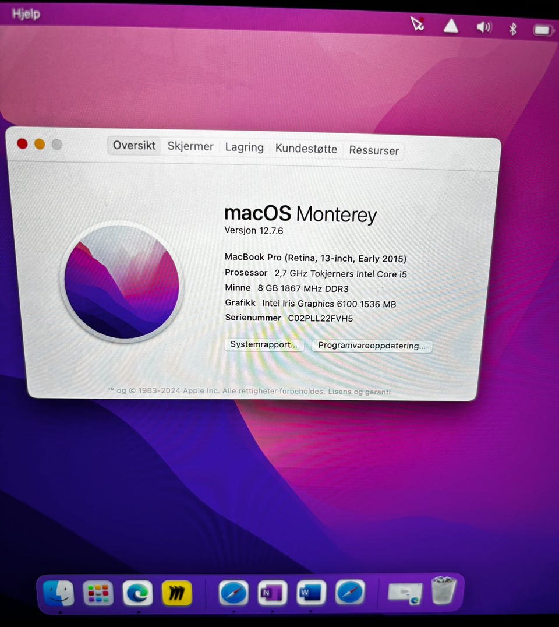The width and height of the screenshot is (559, 627).
Task: Open Launchpad in the Dock
Action: 98,593
